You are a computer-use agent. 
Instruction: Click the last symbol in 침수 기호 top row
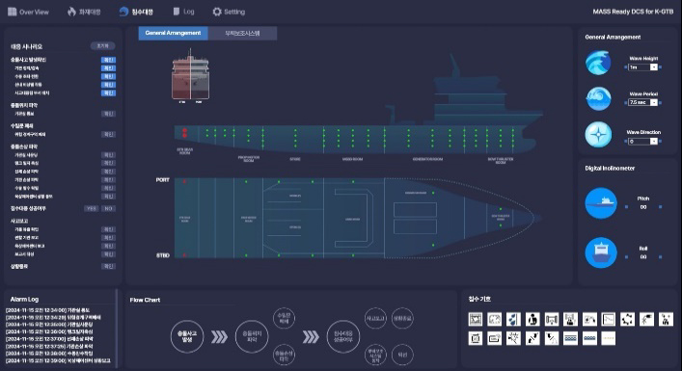[666, 319]
